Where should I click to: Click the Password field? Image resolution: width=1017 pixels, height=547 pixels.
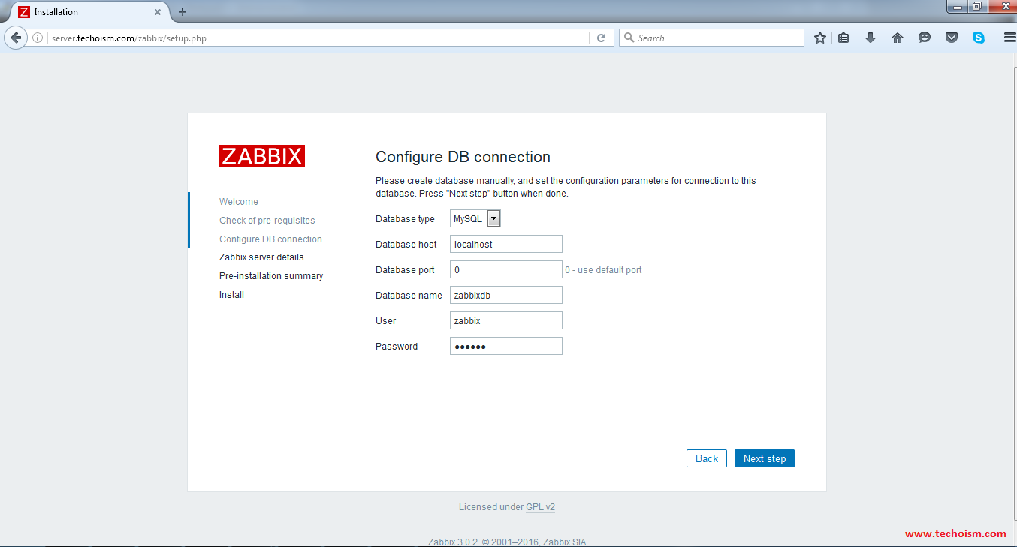click(506, 346)
